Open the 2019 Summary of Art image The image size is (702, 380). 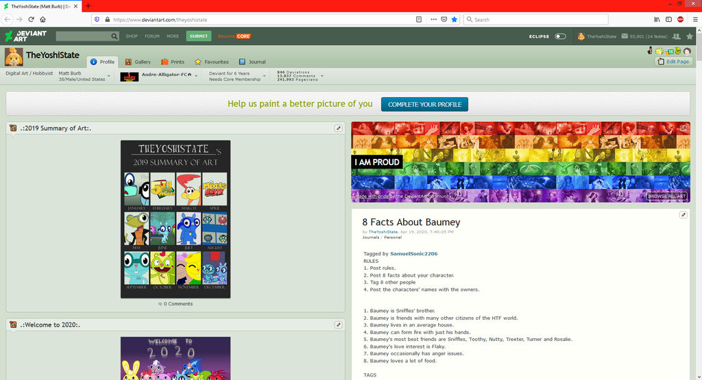pyautogui.click(x=175, y=219)
